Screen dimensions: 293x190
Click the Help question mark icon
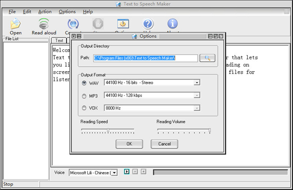pyautogui.click(x=148, y=24)
